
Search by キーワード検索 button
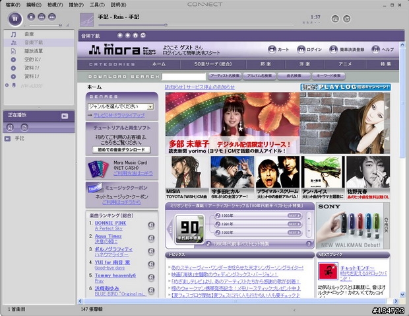[x=329, y=76]
